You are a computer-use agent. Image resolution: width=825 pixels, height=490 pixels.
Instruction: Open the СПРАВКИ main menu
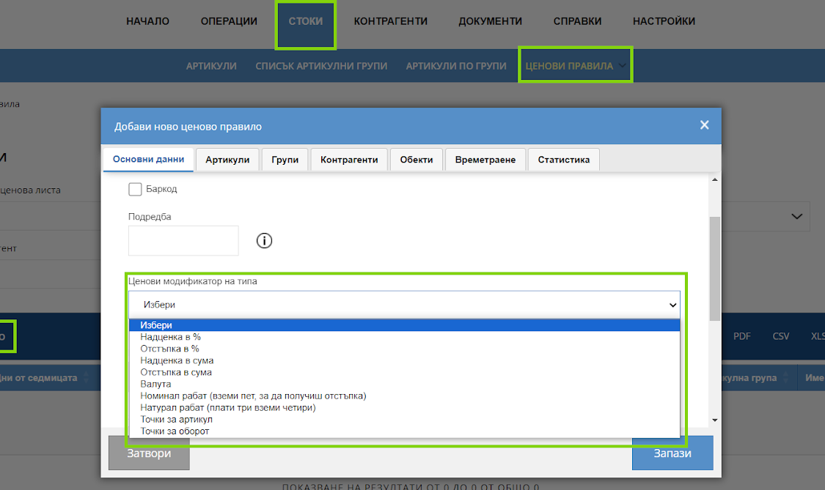[577, 21]
